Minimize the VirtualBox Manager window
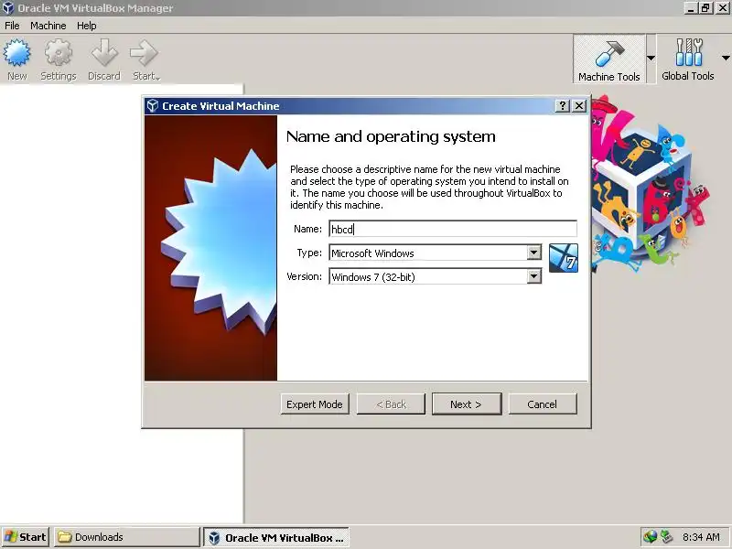The width and height of the screenshot is (732, 549). [x=691, y=8]
